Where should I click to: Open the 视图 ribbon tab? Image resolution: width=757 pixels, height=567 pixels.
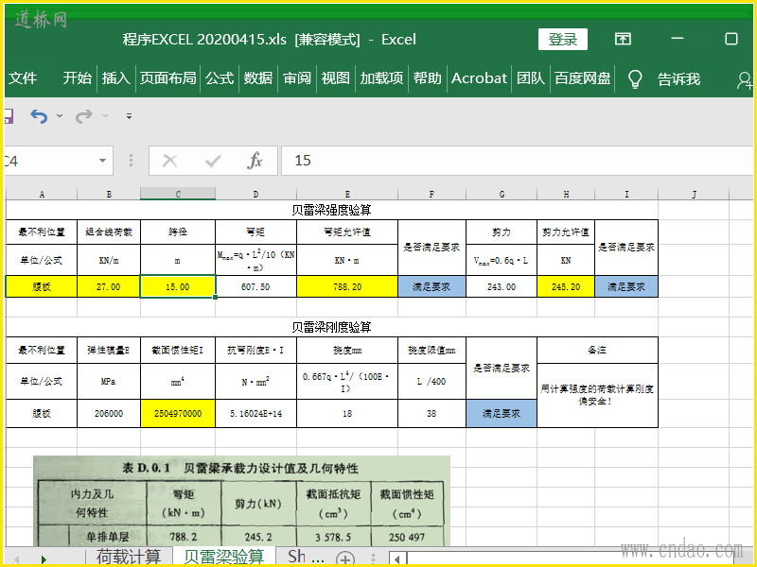336,78
